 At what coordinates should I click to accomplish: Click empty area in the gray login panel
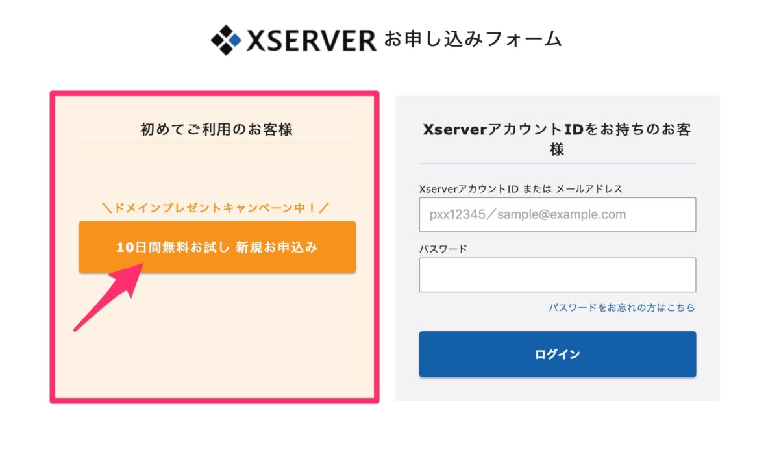coord(558,388)
